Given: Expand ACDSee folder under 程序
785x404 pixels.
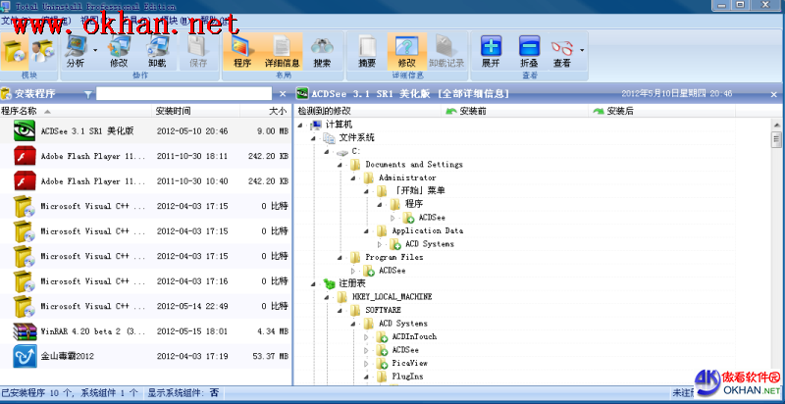Looking at the screenshot, I should 393,218.
